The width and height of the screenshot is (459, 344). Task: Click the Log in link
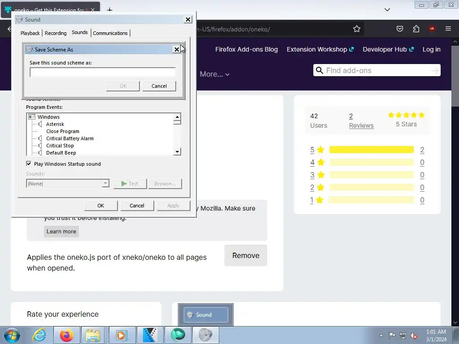point(431,49)
